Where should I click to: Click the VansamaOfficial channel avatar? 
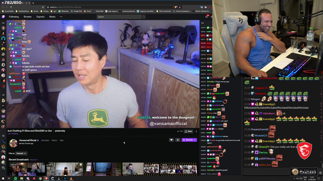[13, 143]
